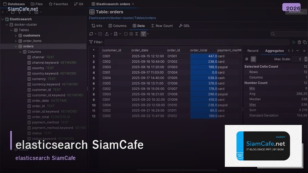Image resolution: width=308 pixels, height=173 pixels.
Task: Click the Min aggregate link
Action: pos(252,88)
